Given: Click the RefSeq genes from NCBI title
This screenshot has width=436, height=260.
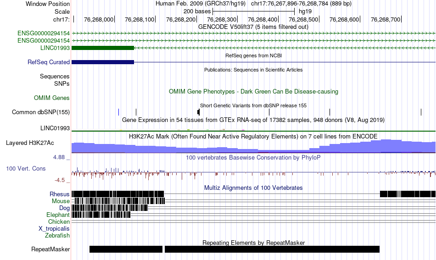Looking at the screenshot, I should (x=253, y=55).
